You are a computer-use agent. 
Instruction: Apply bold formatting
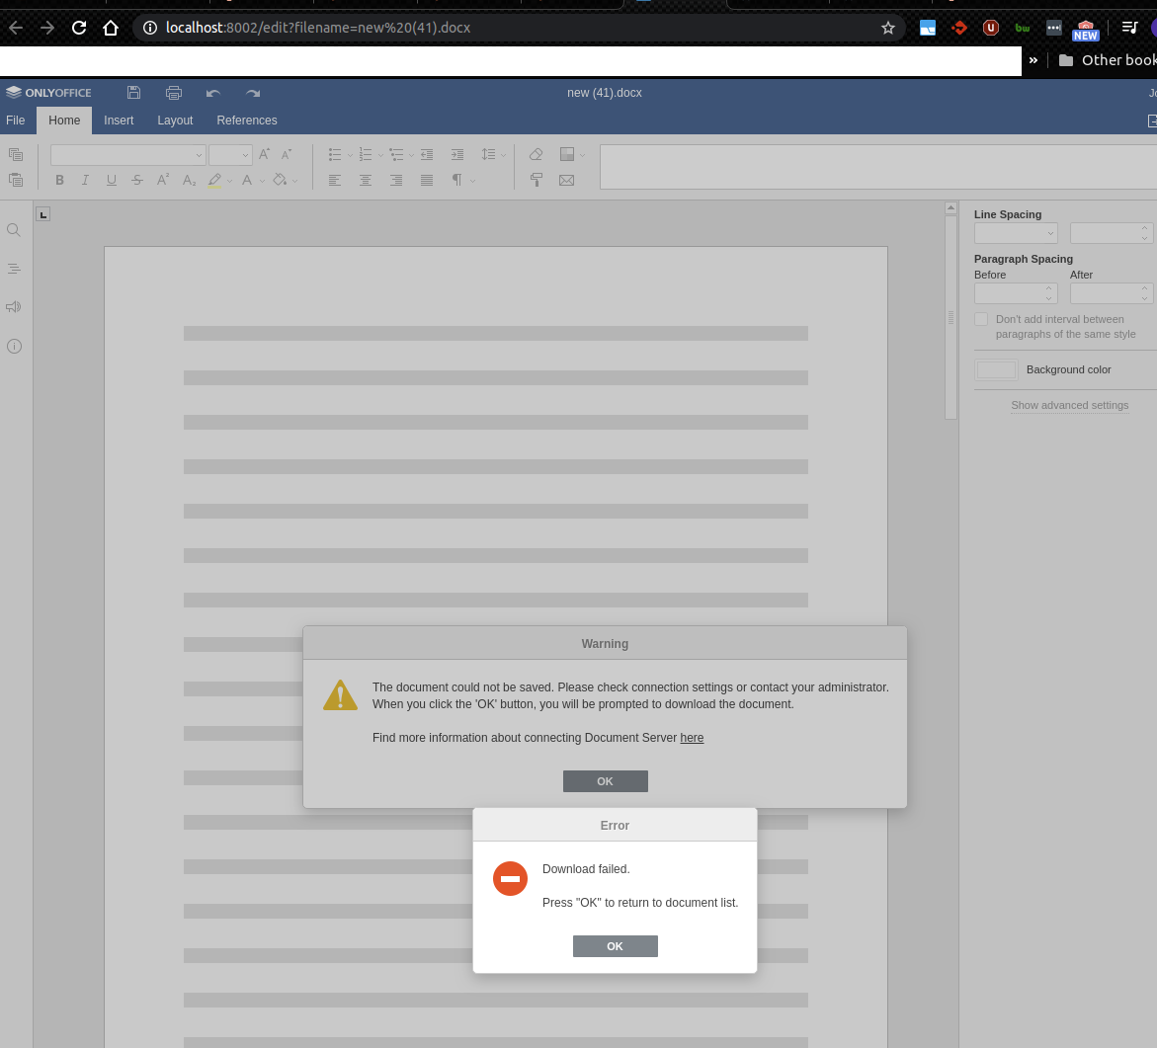coord(59,180)
